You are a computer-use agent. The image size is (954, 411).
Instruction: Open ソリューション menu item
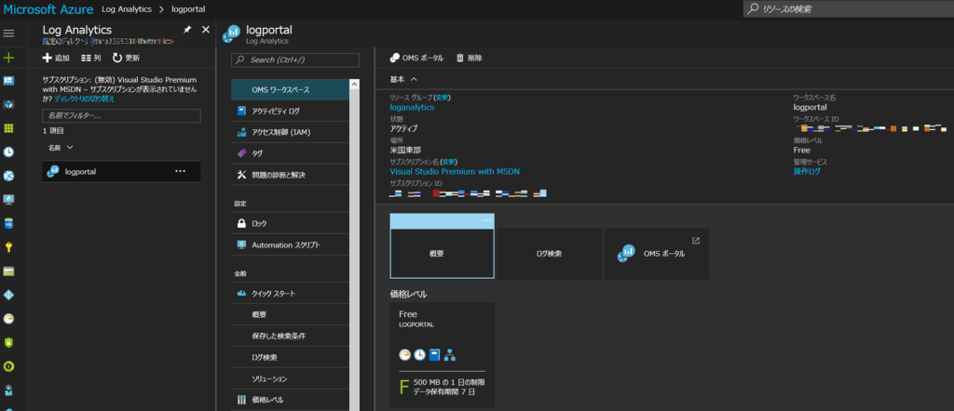tap(291, 378)
